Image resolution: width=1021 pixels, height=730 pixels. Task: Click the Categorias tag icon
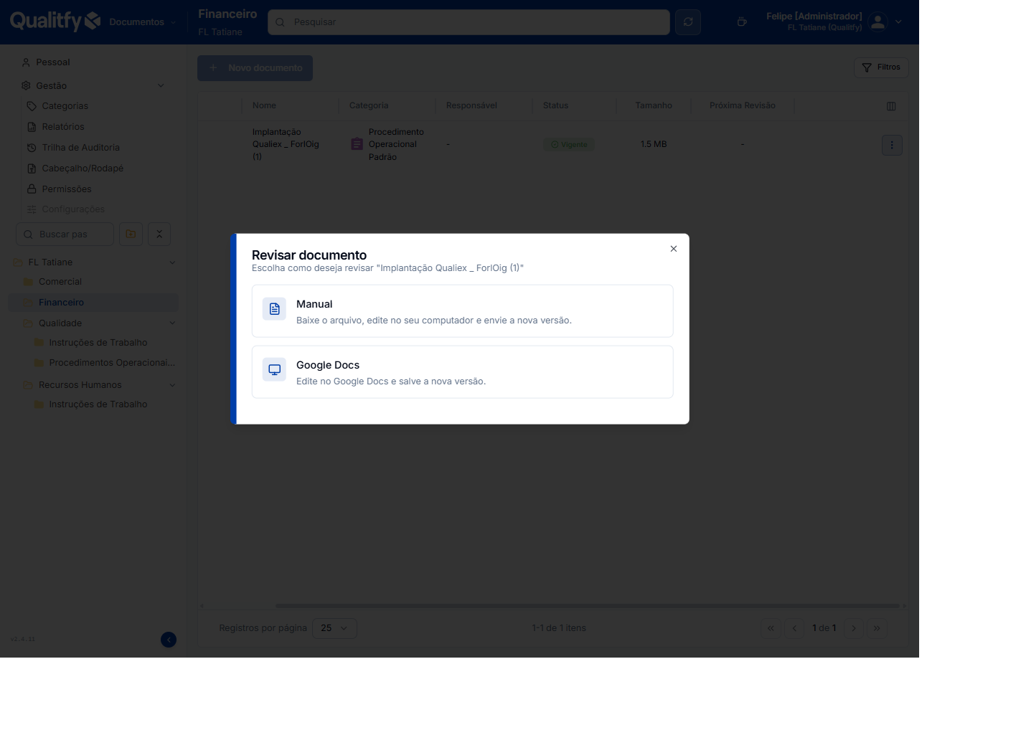point(32,106)
